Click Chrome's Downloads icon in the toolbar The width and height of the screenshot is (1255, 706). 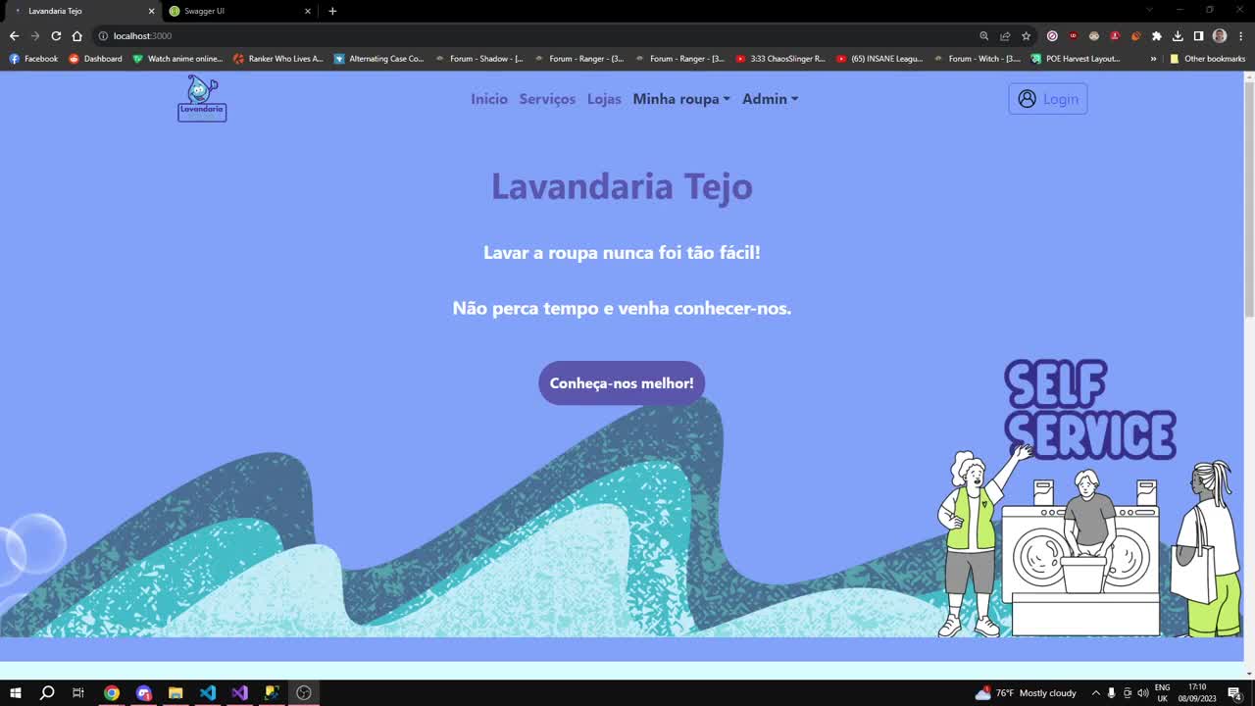[1178, 35]
